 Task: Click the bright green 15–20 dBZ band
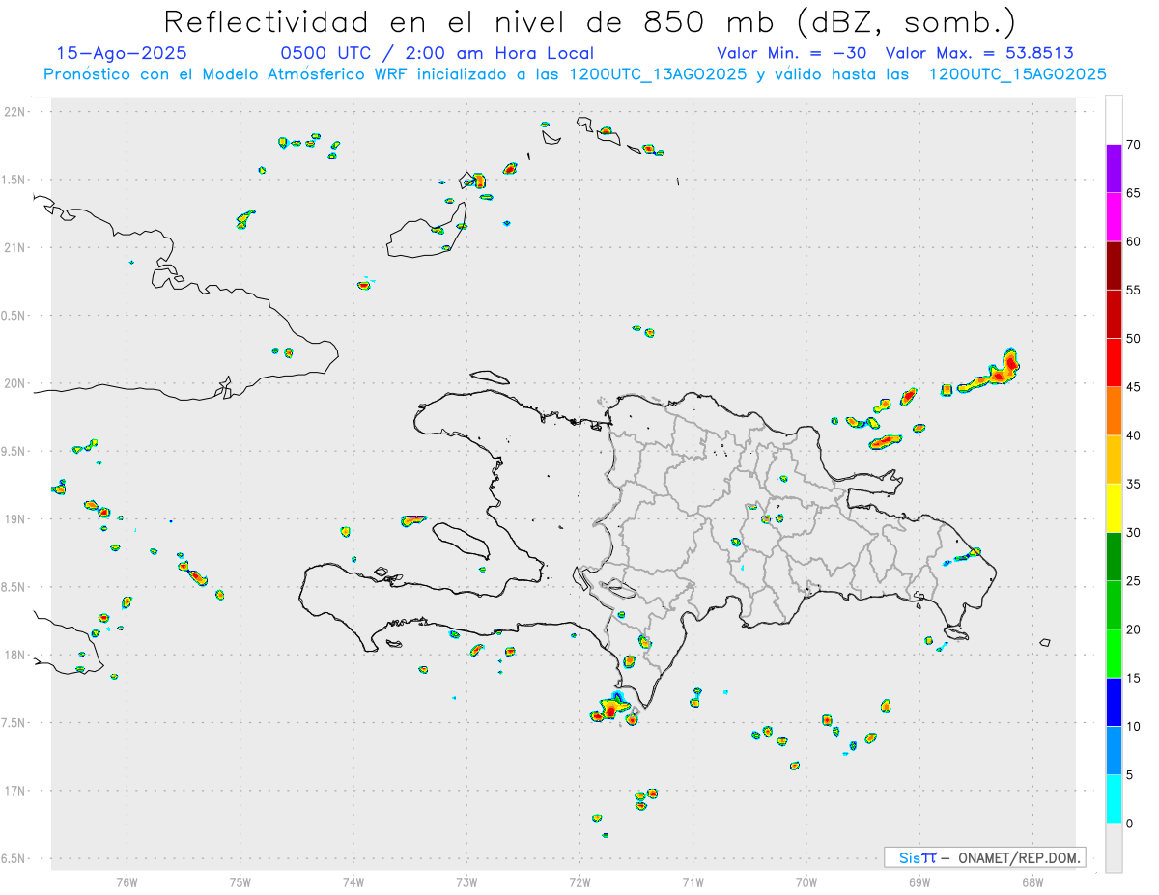coord(1114,654)
